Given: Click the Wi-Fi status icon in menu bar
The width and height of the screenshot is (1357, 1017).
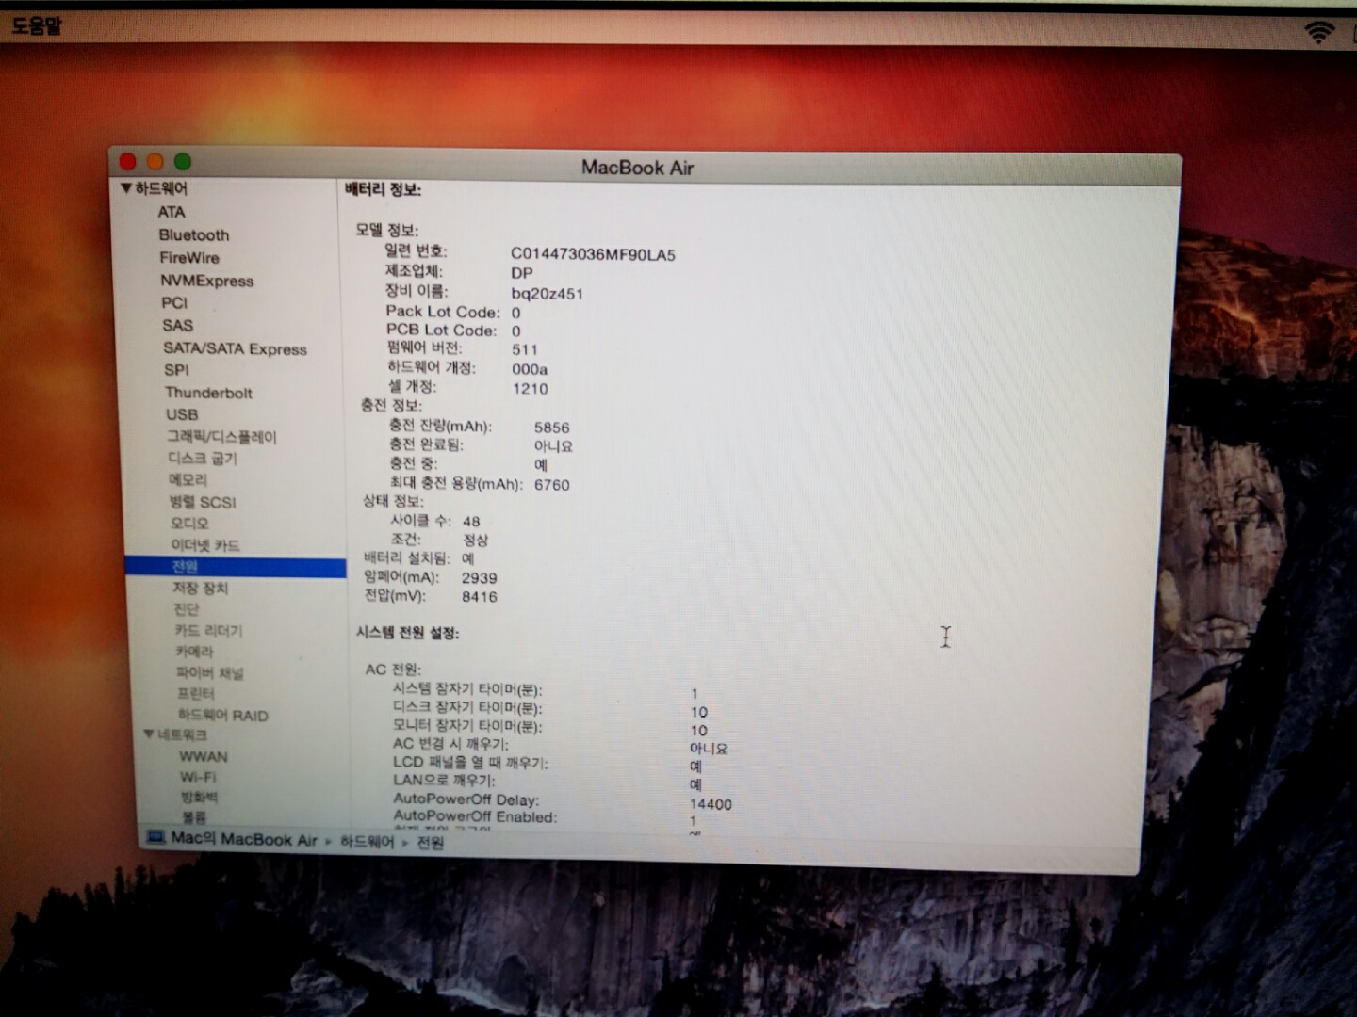Looking at the screenshot, I should pyautogui.click(x=1319, y=33).
